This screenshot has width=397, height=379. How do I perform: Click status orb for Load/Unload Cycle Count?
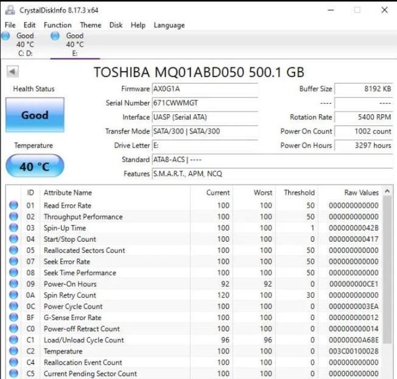(x=13, y=340)
